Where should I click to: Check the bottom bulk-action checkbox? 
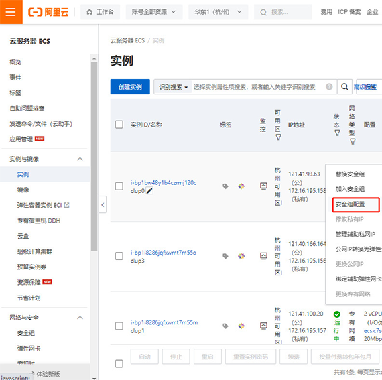tap(119, 364)
